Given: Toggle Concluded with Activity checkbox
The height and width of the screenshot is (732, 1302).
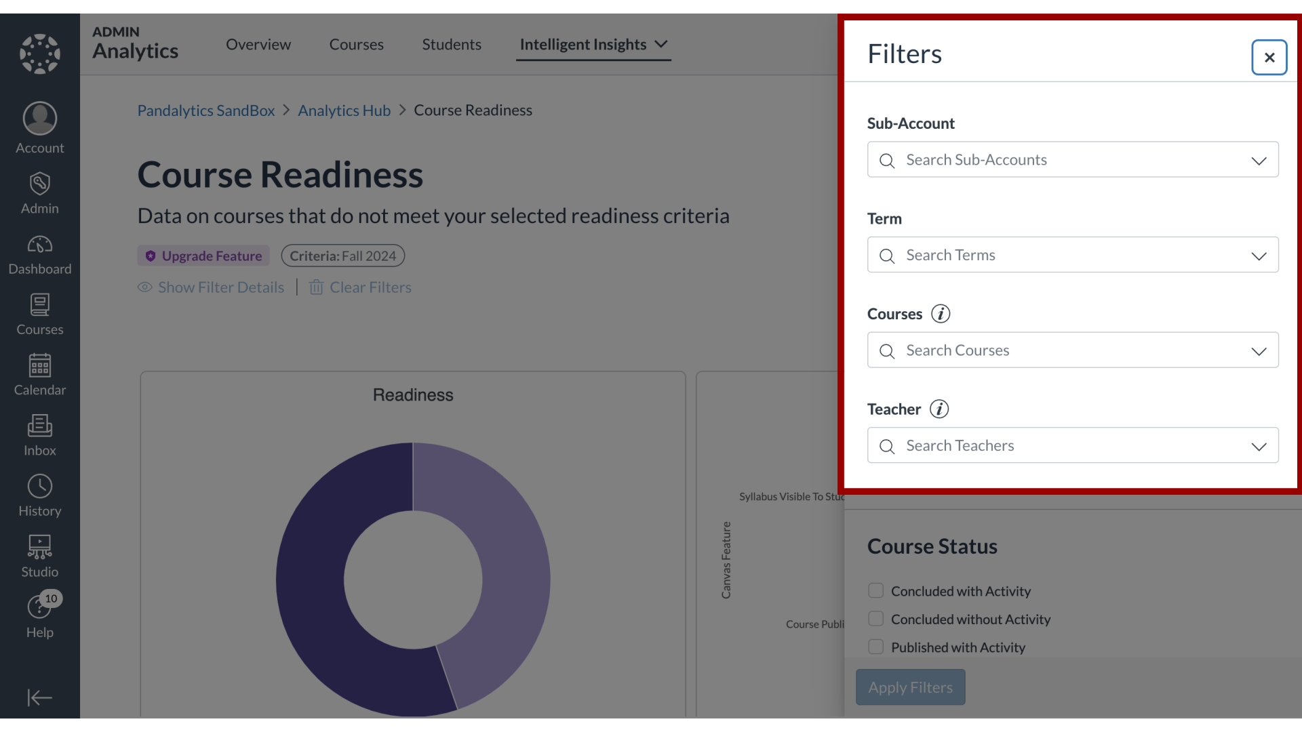Looking at the screenshot, I should coord(875,590).
